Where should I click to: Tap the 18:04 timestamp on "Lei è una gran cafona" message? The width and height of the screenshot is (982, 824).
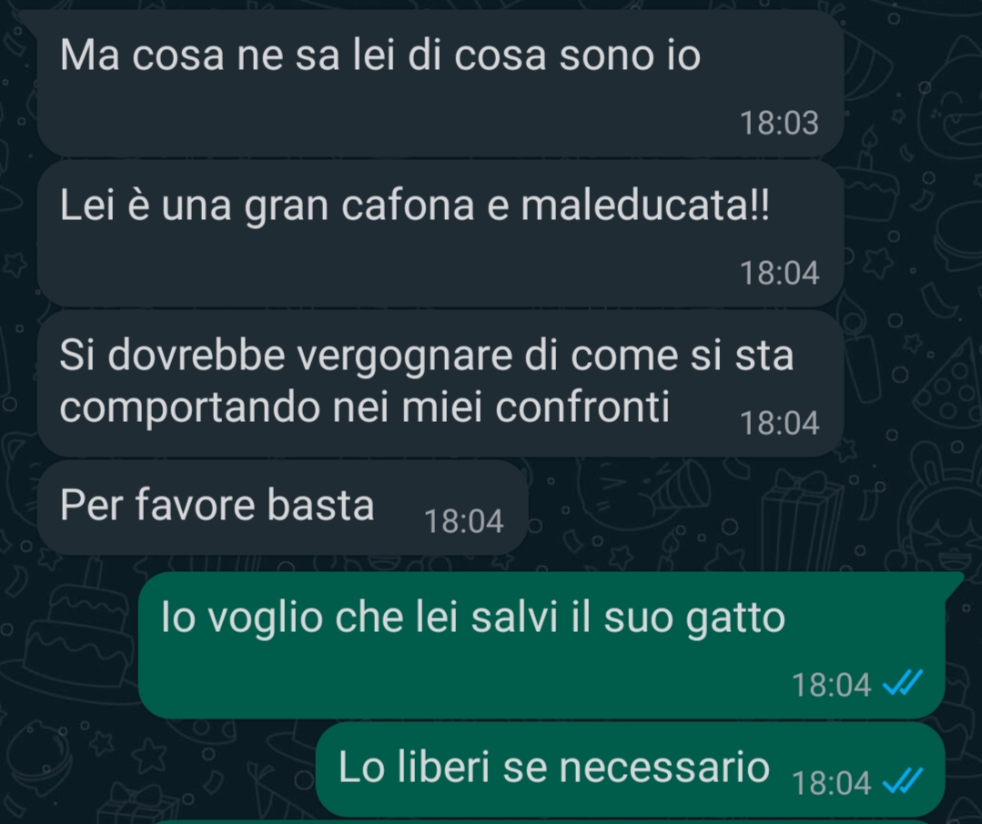point(779,273)
